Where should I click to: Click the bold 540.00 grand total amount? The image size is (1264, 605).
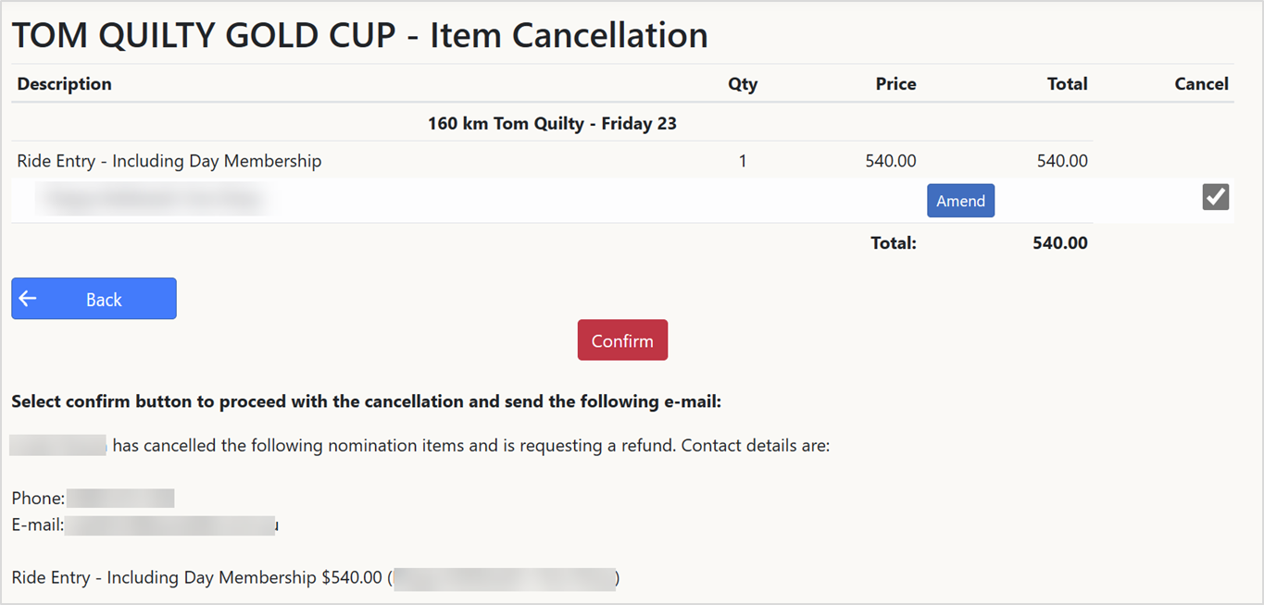click(1059, 243)
